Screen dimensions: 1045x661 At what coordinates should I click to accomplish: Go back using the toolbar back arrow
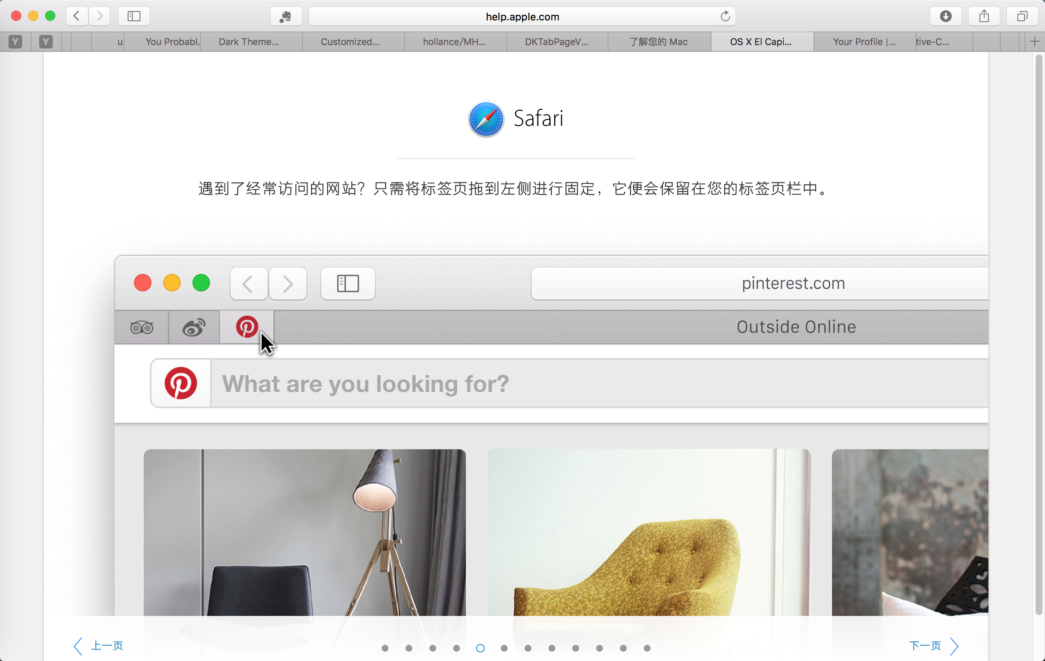[x=77, y=17]
